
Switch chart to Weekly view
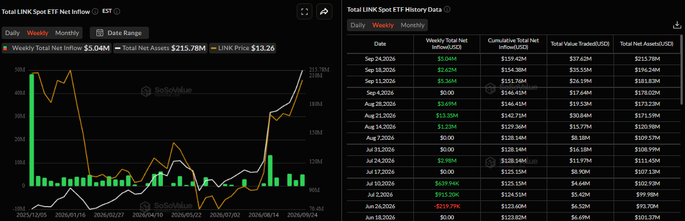(x=37, y=33)
